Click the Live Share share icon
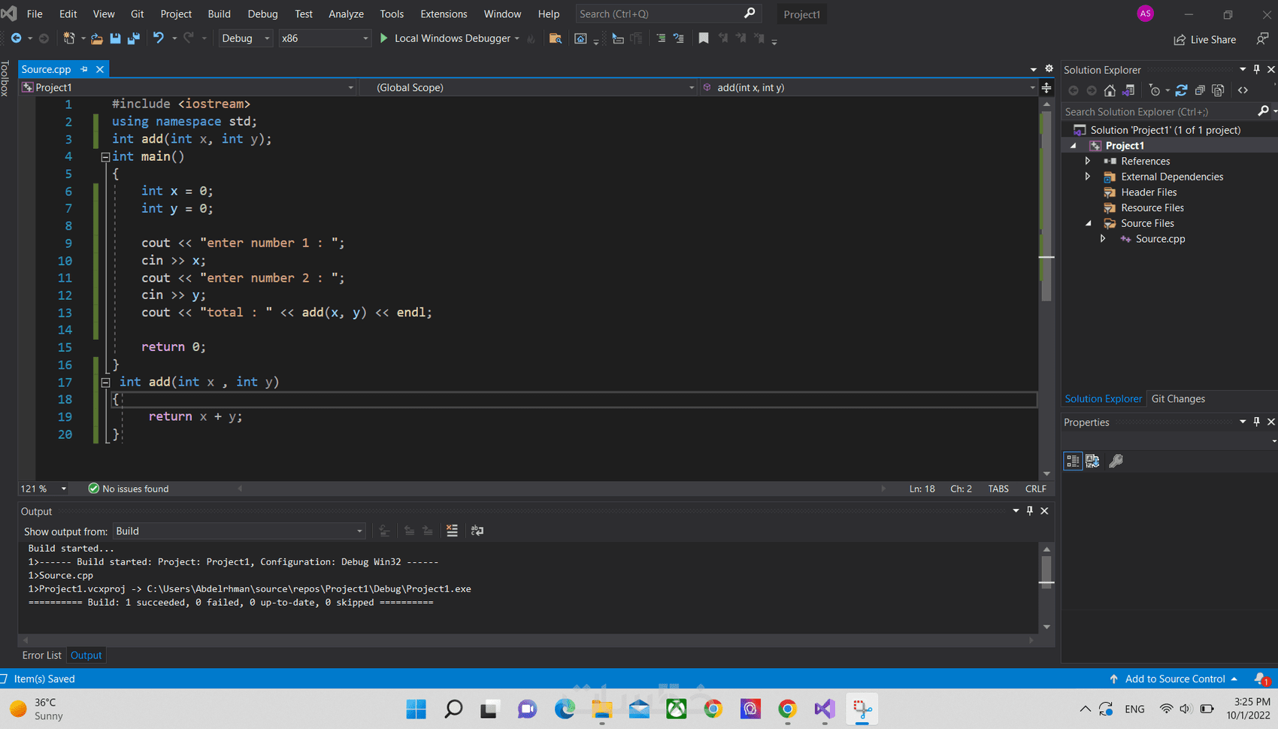 coord(1180,39)
